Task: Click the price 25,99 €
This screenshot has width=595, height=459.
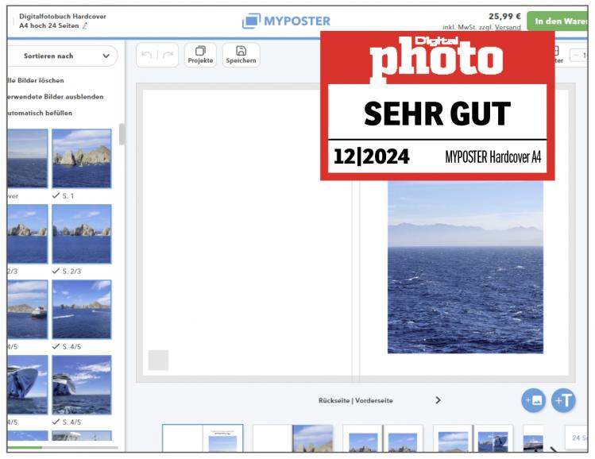Action: [x=504, y=17]
